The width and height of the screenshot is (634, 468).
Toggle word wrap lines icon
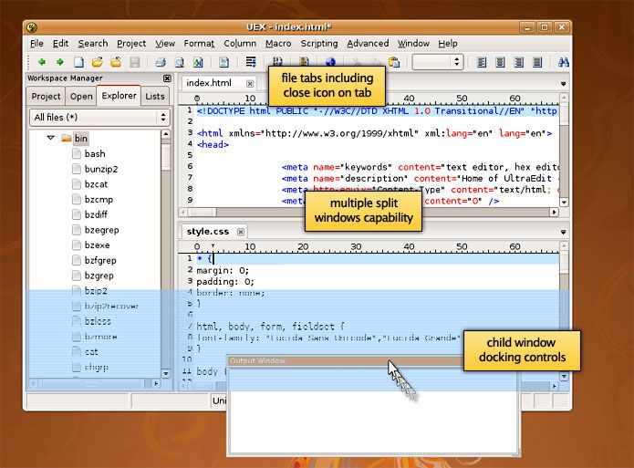pos(251,62)
